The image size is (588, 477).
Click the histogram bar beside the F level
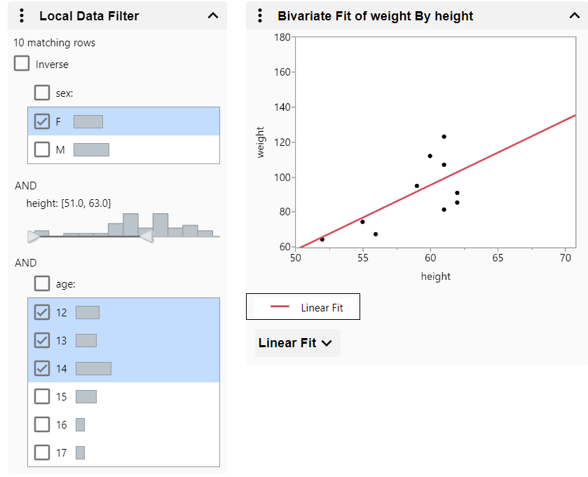click(x=90, y=121)
